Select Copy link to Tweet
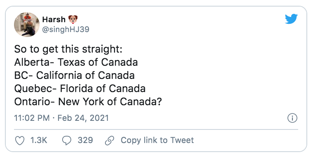 pyautogui.click(x=157, y=140)
